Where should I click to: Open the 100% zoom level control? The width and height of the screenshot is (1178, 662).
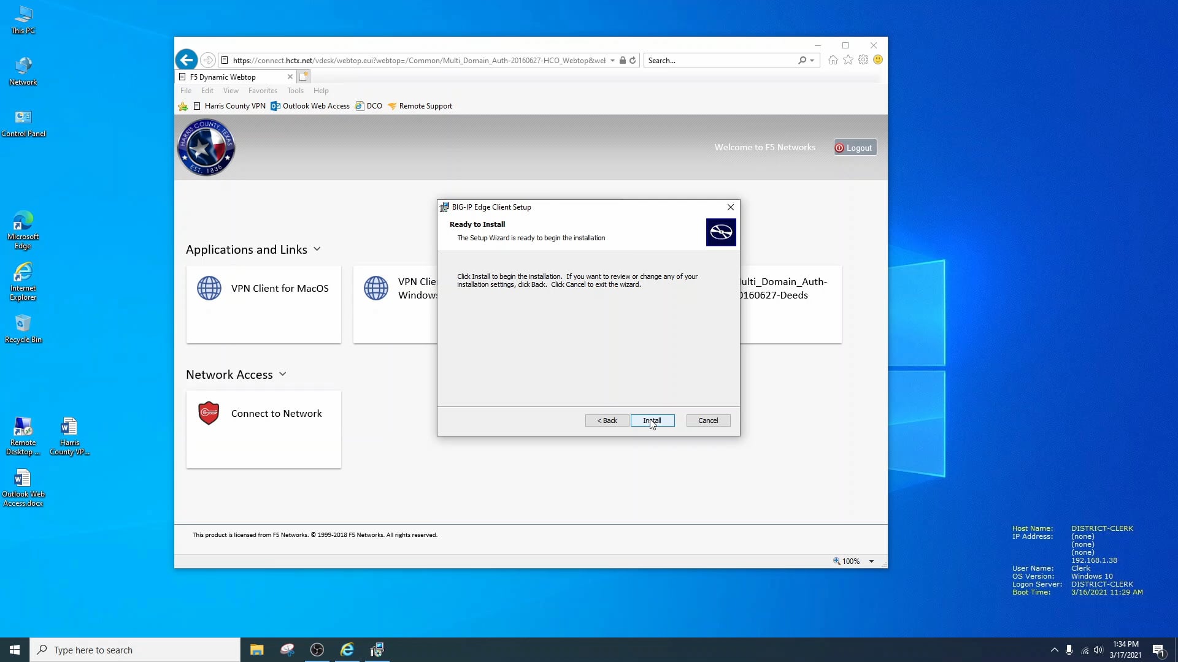[852, 561]
